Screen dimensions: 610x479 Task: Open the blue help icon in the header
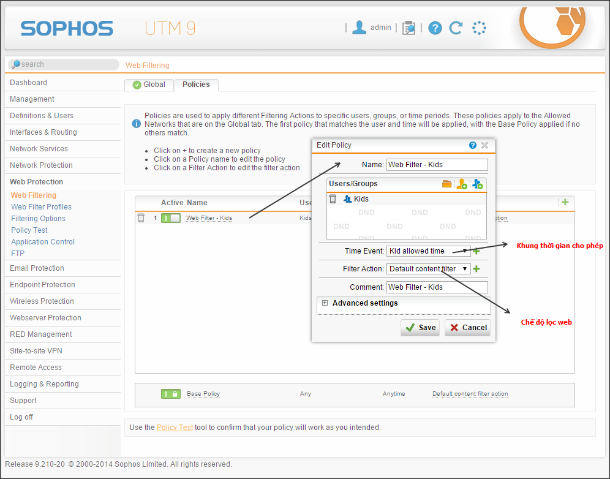(x=435, y=28)
